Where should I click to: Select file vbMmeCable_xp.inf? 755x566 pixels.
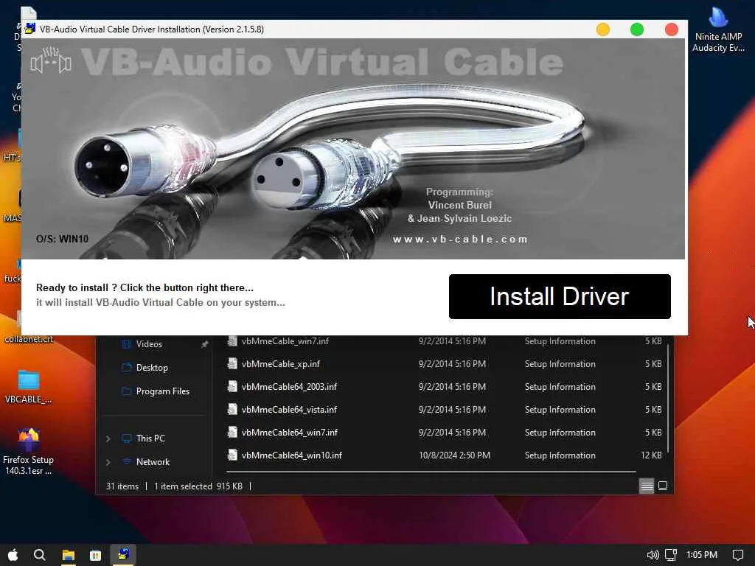(x=281, y=364)
